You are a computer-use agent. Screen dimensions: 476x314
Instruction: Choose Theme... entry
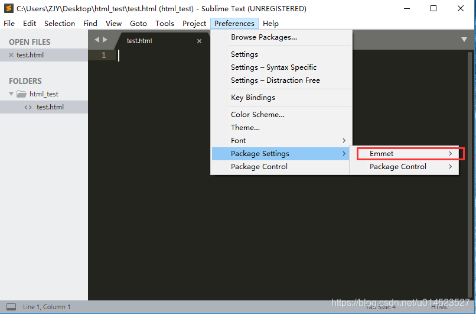281,128
